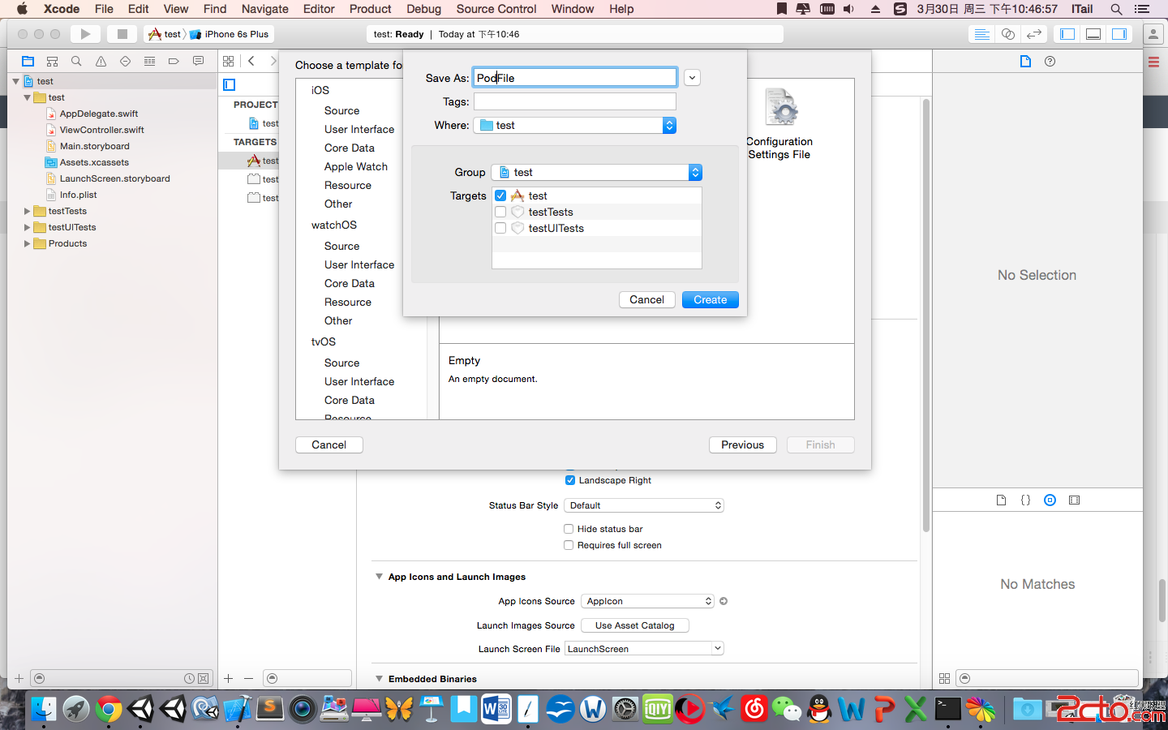
Task: Uncheck the test target checkbox
Action: (500, 195)
